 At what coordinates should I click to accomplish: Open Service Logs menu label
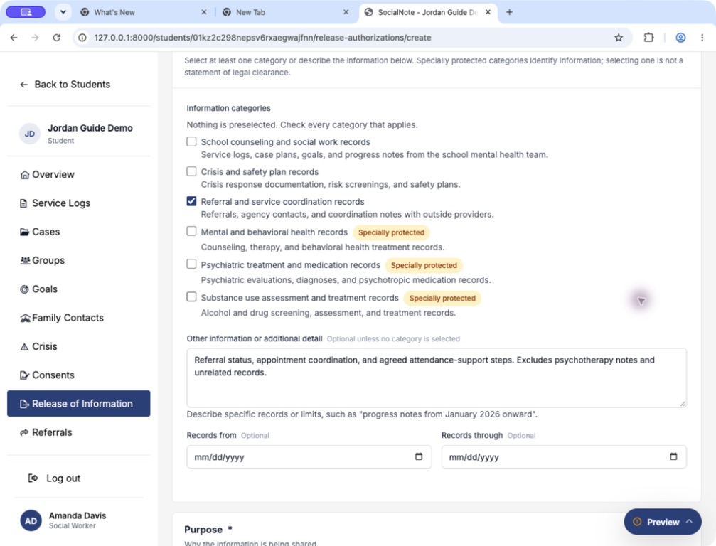pos(61,203)
